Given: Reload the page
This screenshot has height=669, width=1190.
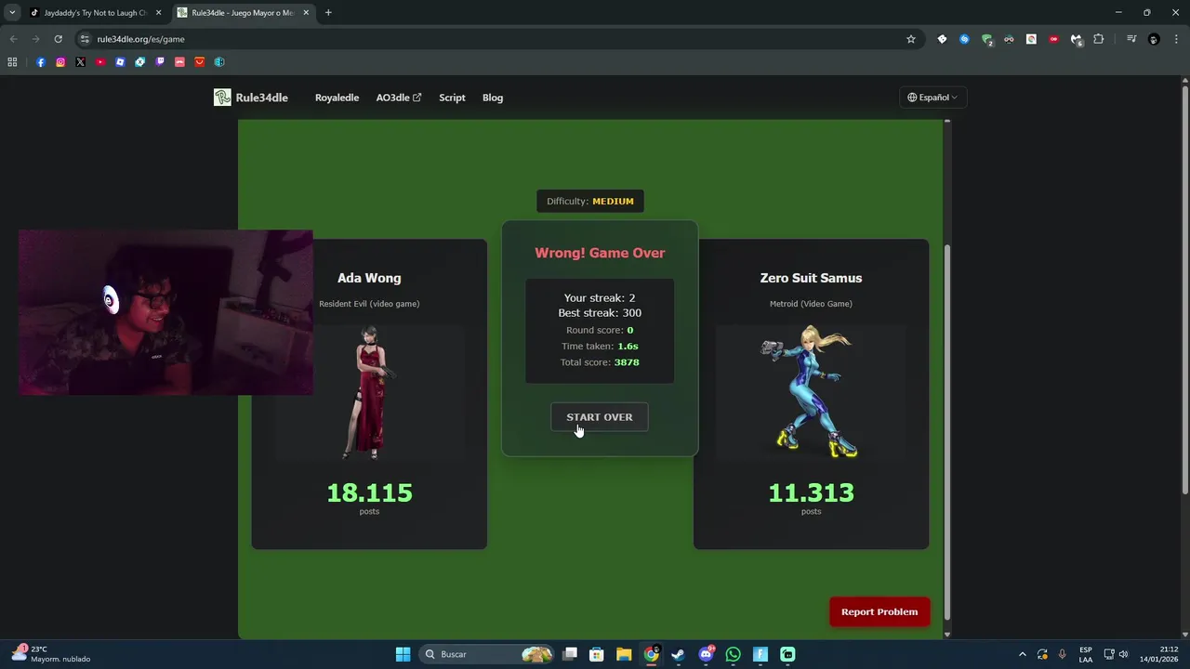Looking at the screenshot, I should click(x=58, y=39).
